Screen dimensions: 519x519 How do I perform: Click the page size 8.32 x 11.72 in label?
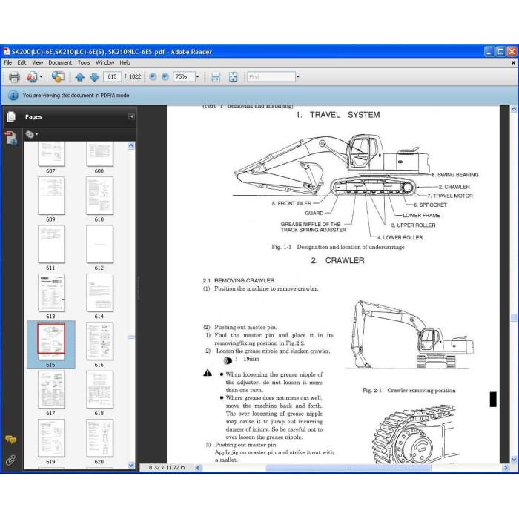coord(167,468)
